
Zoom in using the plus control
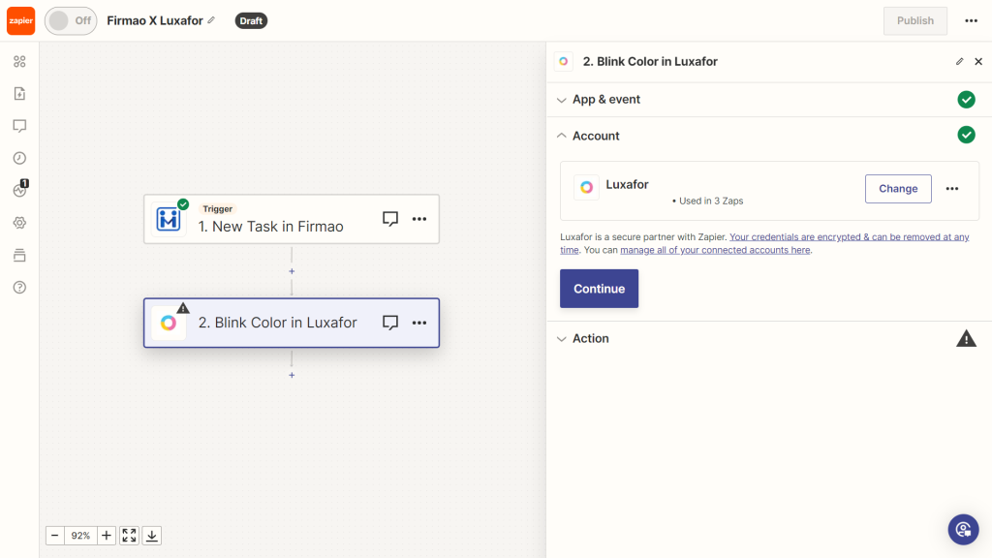coord(106,535)
